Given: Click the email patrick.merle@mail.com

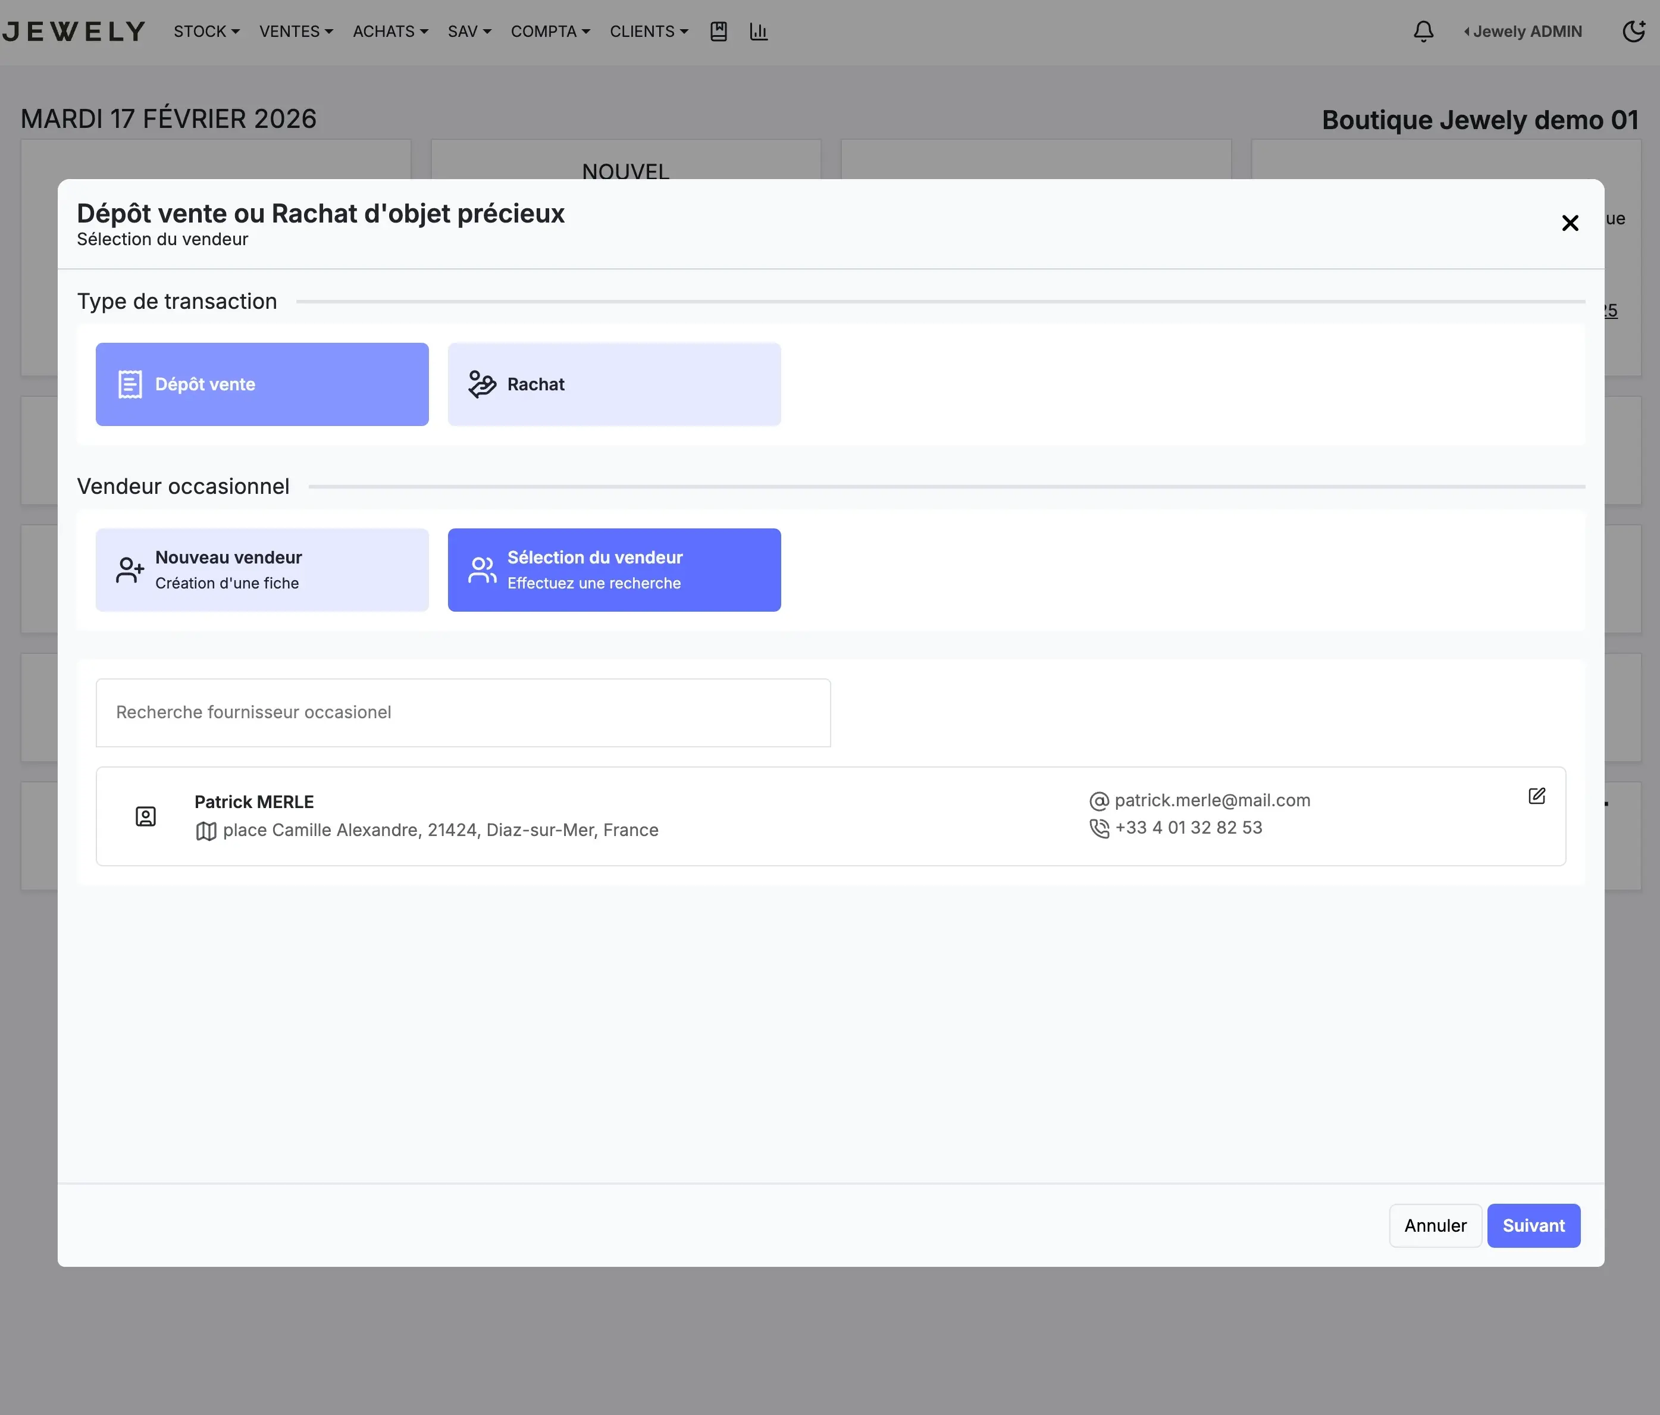Looking at the screenshot, I should click(x=1212, y=800).
